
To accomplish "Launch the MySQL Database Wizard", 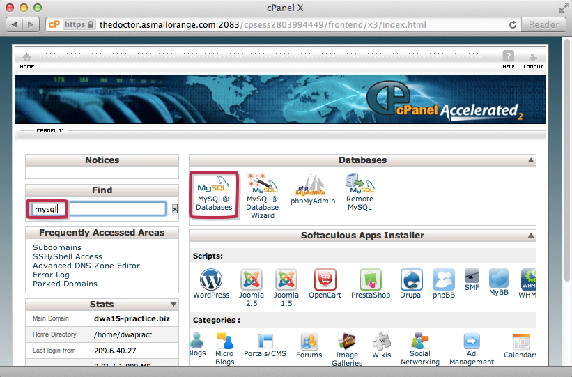I will pos(263,195).
